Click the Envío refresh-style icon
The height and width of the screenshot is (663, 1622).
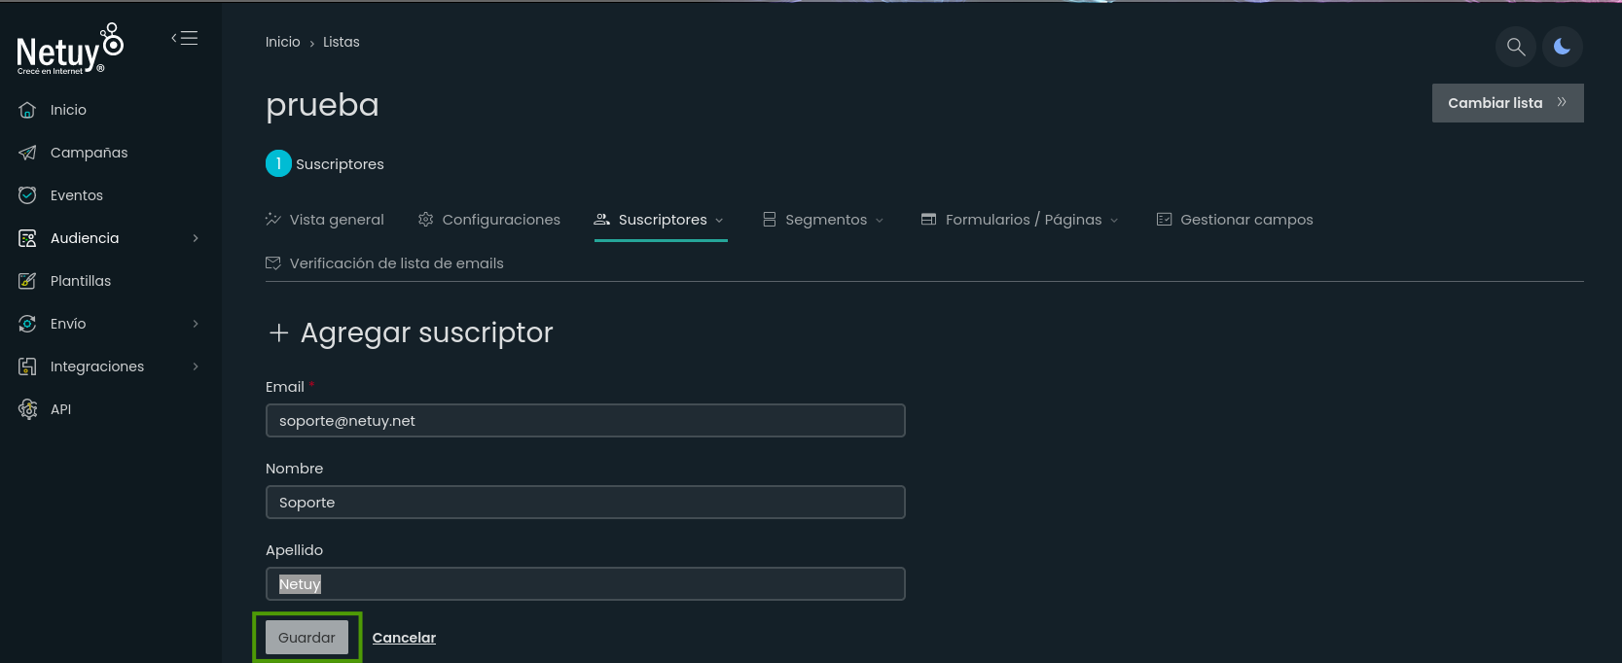(27, 324)
